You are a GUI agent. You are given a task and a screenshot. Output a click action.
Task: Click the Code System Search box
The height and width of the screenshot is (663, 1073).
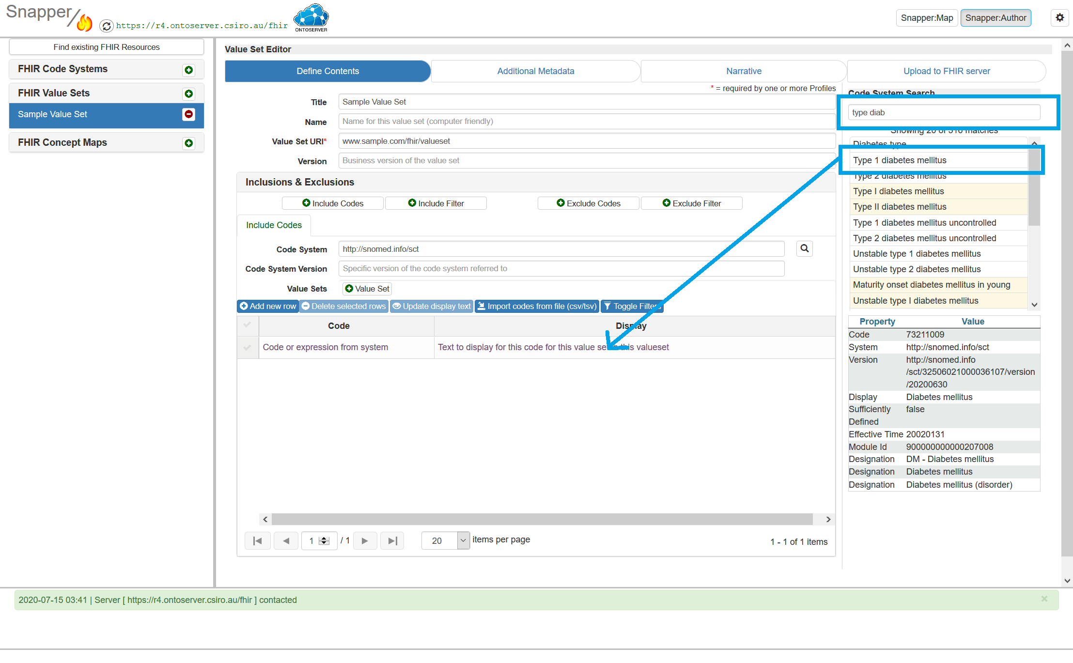click(x=944, y=112)
